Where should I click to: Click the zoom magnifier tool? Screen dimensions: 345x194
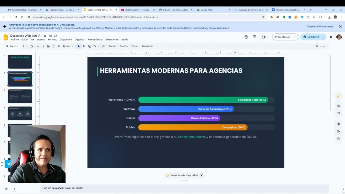pyautogui.click(x=59, y=46)
